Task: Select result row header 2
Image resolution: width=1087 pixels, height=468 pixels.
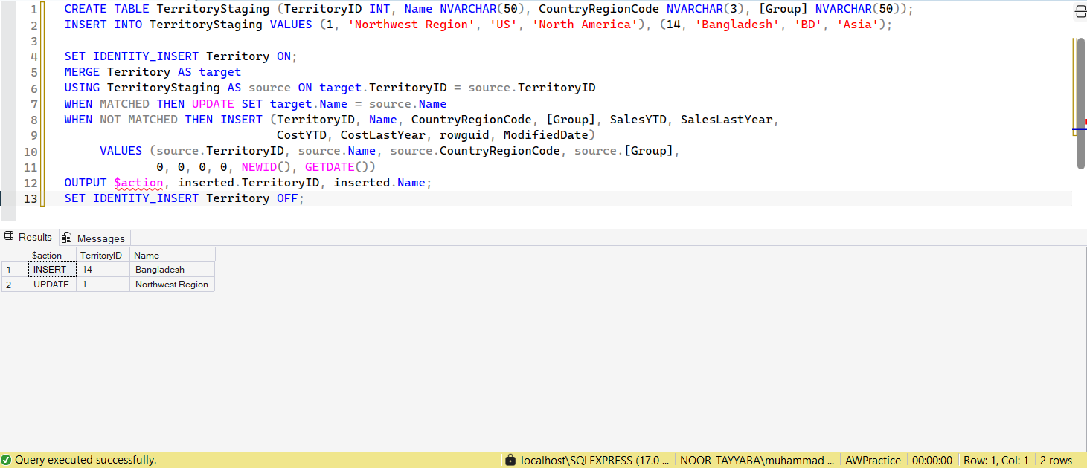Action: [14, 285]
